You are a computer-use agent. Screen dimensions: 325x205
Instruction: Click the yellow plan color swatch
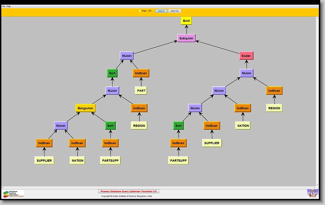coord(140,11)
